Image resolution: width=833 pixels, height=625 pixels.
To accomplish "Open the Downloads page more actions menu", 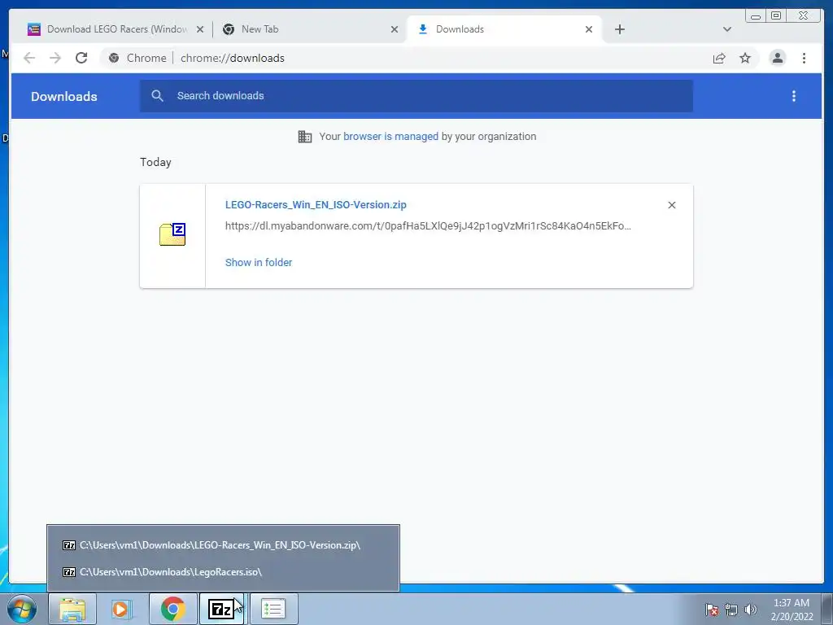I will [x=794, y=96].
